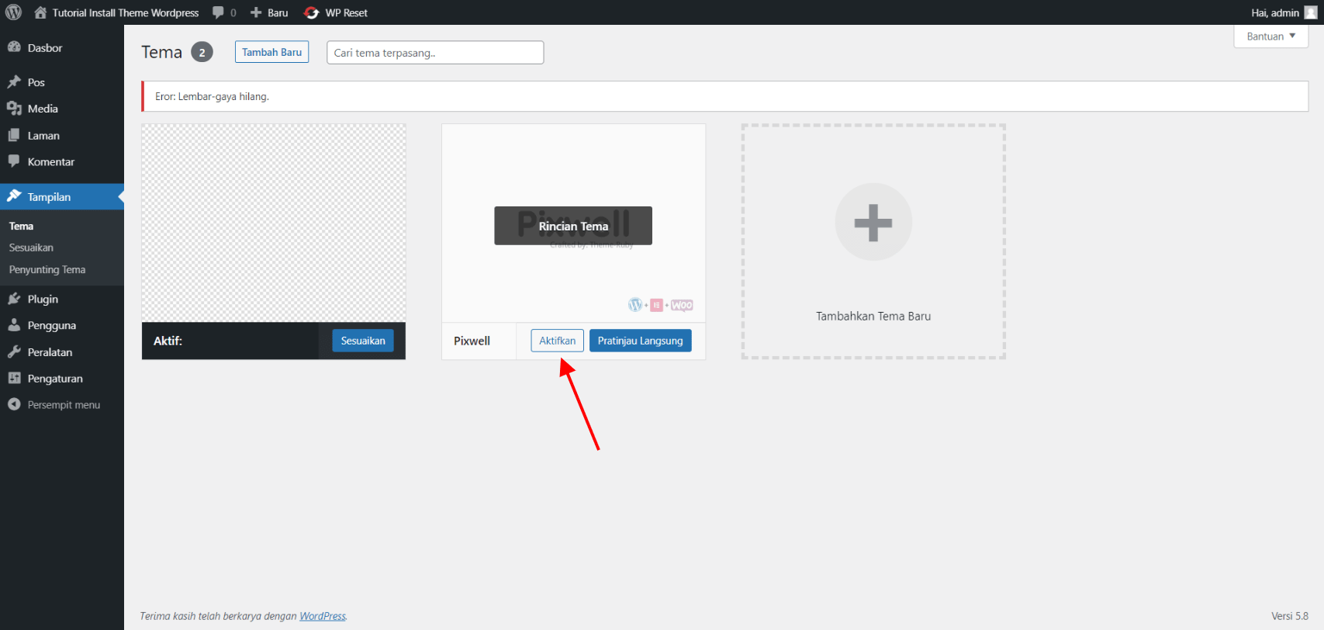This screenshot has height=630, width=1324.
Task: Open the Plugin menu icon
Action: pos(14,299)
